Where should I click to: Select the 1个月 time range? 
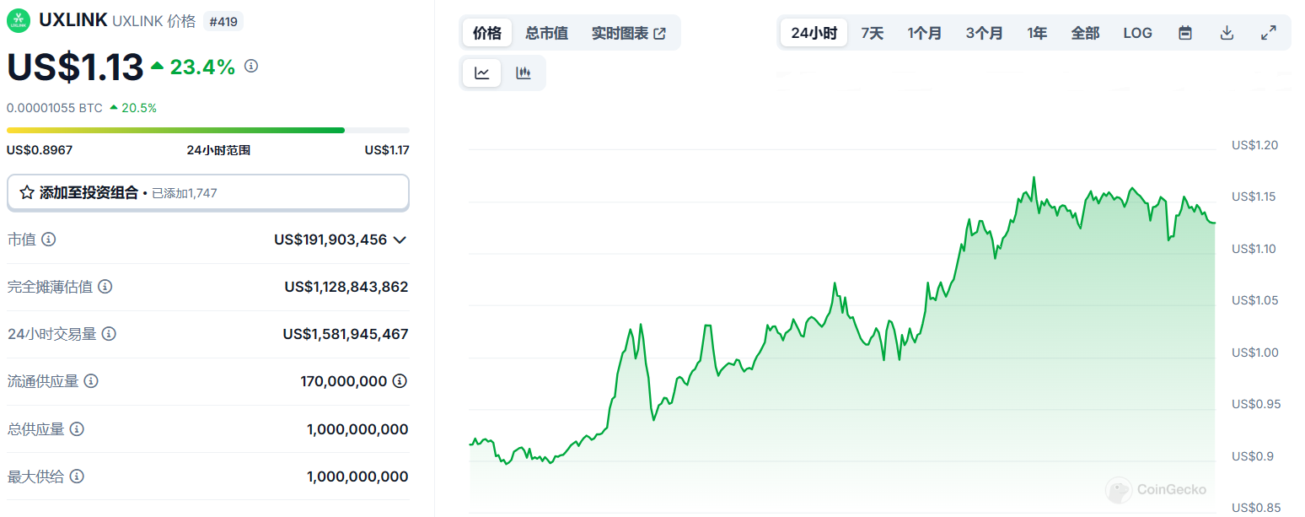(x=925, y=33)
